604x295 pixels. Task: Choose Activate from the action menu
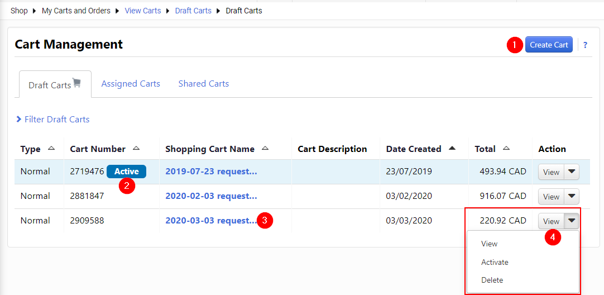pyautogui.click(x=495, y=262)
